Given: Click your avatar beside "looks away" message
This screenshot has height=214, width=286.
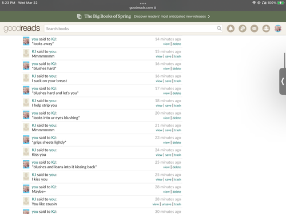Looking at the screenshot, I should point(26,41).
